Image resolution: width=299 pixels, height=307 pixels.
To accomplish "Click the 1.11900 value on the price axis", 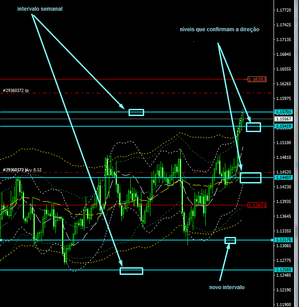I will (284, 305).
